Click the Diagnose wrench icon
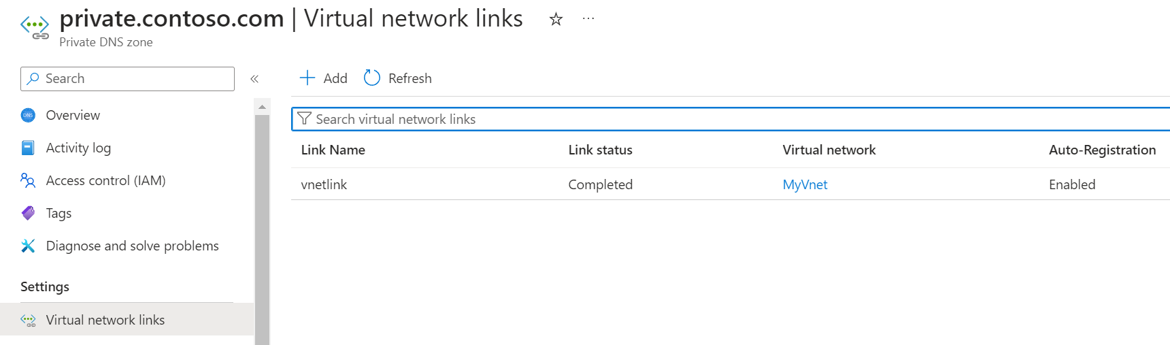 pyautogui.click(x=28, y=246)
